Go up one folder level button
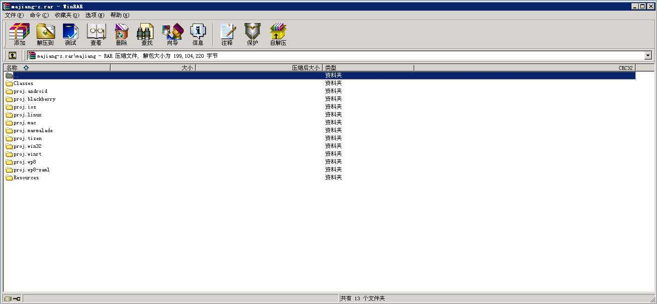This screenshot has width=657, height=304. tap(13, 55)
